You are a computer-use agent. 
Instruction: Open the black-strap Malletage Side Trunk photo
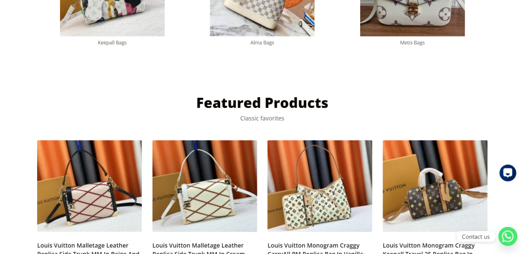[90, 186]
